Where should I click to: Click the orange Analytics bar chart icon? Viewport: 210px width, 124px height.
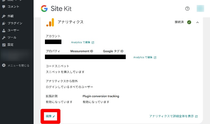click(x=50, y=22)
